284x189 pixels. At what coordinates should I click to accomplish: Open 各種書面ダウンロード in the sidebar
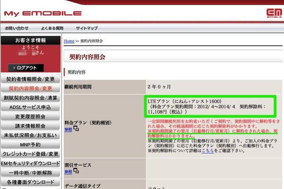pos(30,182)
